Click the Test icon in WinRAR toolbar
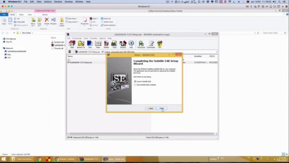 [90, 44]
